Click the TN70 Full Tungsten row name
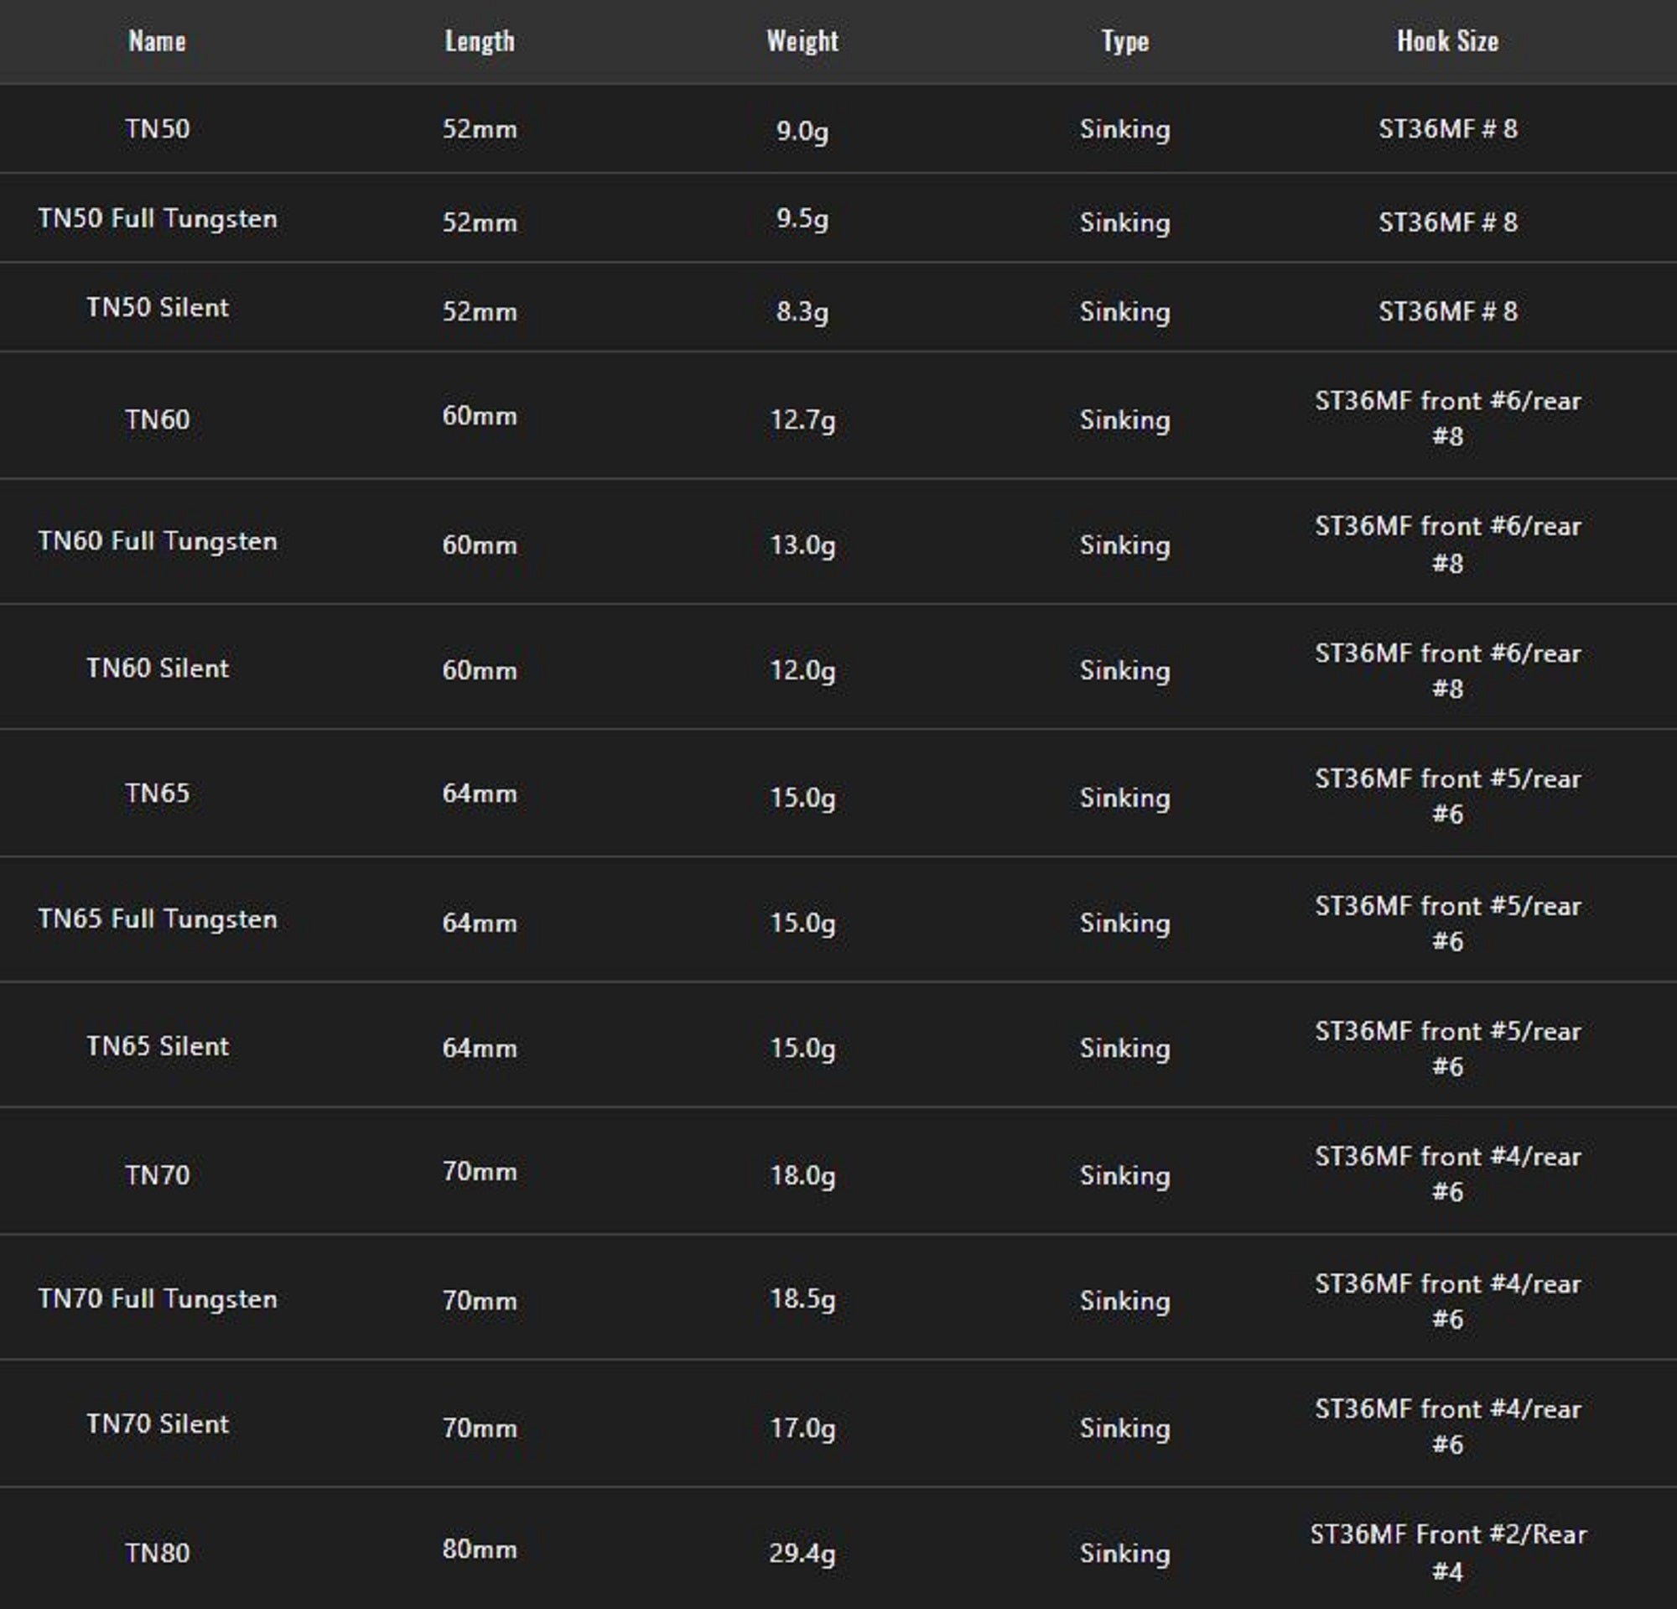The height and width of the screenshot is (1609, 1677). coord(158,1299)
